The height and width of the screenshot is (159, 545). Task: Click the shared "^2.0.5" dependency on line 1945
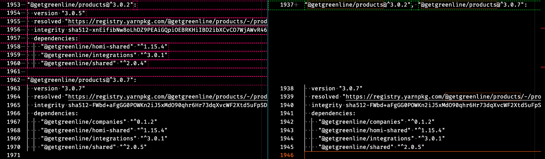coord(372,147)
